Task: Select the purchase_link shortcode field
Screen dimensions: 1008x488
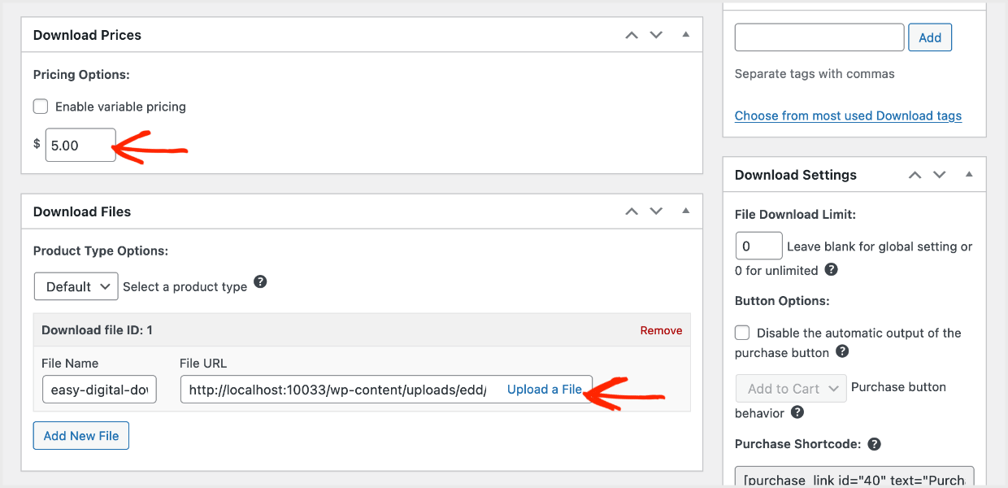Action: tap(854, 477)
